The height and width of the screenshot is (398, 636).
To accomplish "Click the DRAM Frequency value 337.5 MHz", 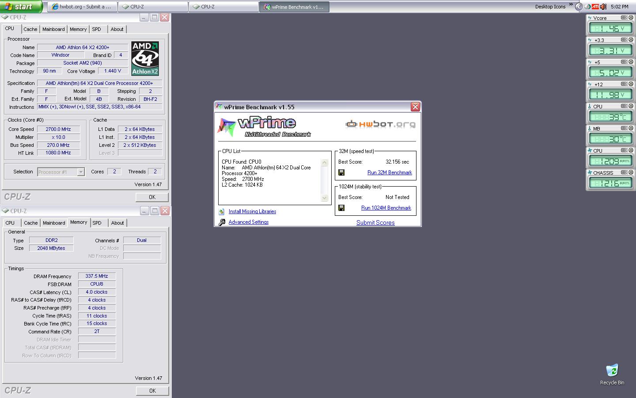I will pos(97,276).
